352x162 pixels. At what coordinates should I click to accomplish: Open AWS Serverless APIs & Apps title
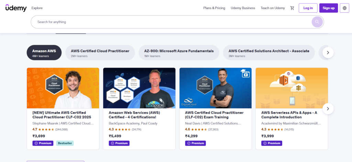(289, 115)
